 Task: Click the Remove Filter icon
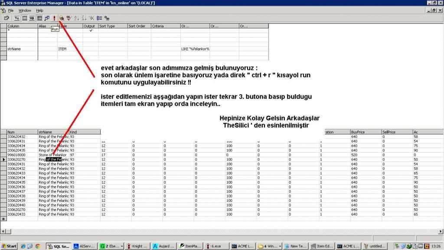pos(91,18)
